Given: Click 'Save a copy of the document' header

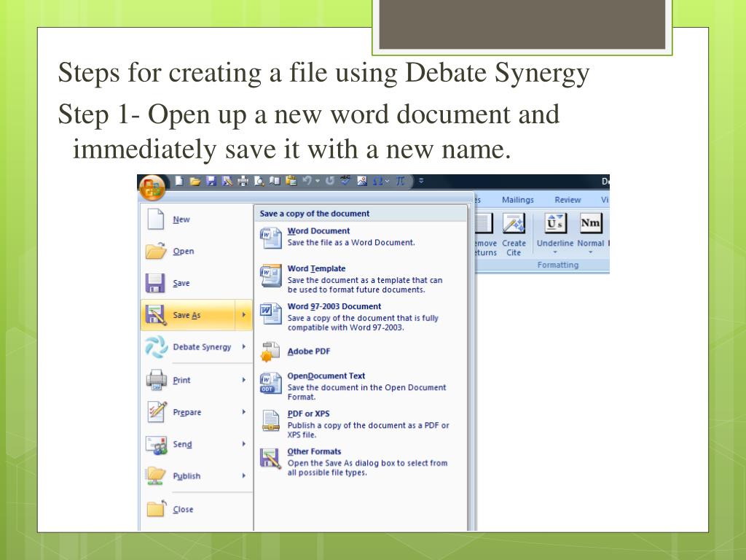Looking at the screenshot, I should (x=315, y=214).
